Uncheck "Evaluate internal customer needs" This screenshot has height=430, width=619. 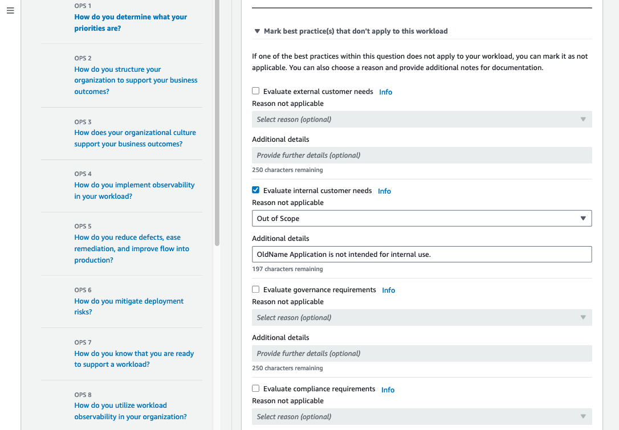(x=255, y=190)
